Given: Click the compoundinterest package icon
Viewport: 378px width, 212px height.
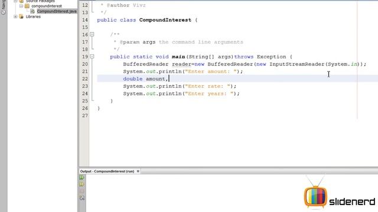Looking at the screenshot, I should (27, 6).
